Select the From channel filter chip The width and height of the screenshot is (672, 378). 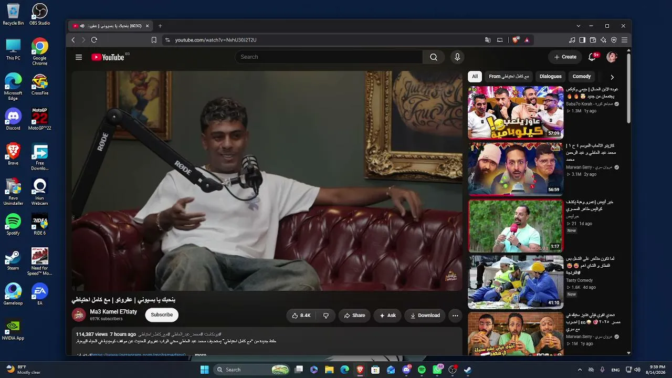(x=509, y=77)
